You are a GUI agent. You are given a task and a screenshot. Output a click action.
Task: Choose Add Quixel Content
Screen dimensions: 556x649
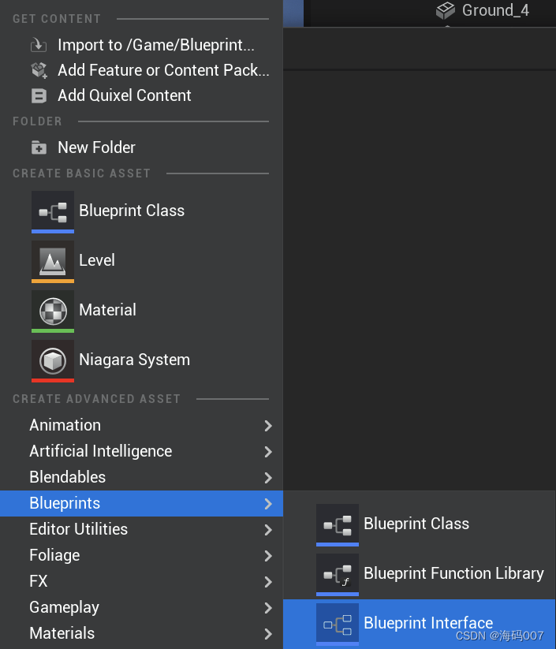(142, 95)
